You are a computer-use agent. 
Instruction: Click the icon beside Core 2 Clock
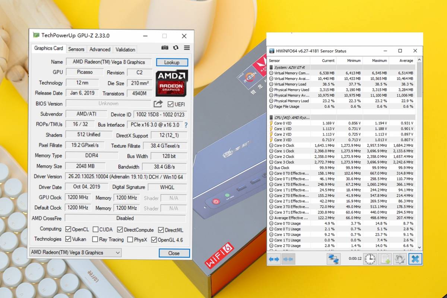271,156
